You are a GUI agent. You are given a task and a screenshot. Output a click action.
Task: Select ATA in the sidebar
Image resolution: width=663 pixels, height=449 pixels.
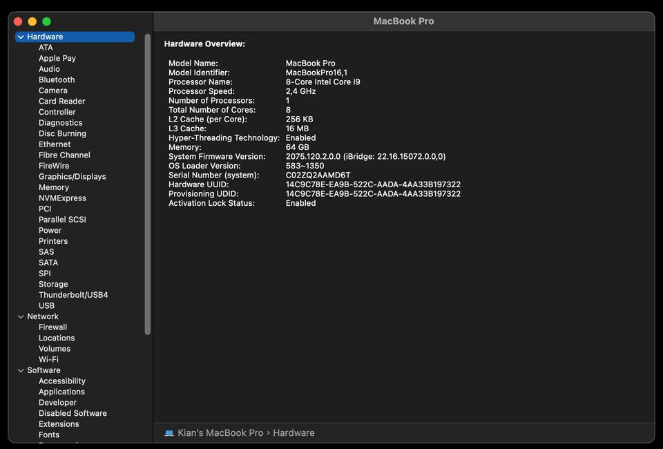click(46, 48)
